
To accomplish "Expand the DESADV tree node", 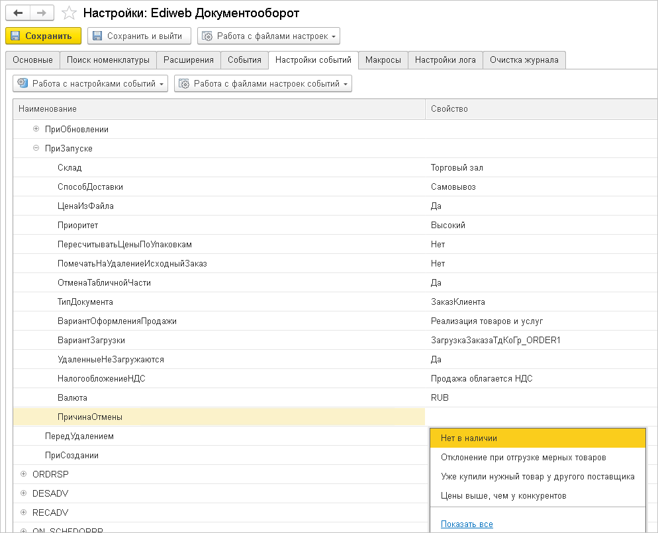I will (x=24, y=493).
